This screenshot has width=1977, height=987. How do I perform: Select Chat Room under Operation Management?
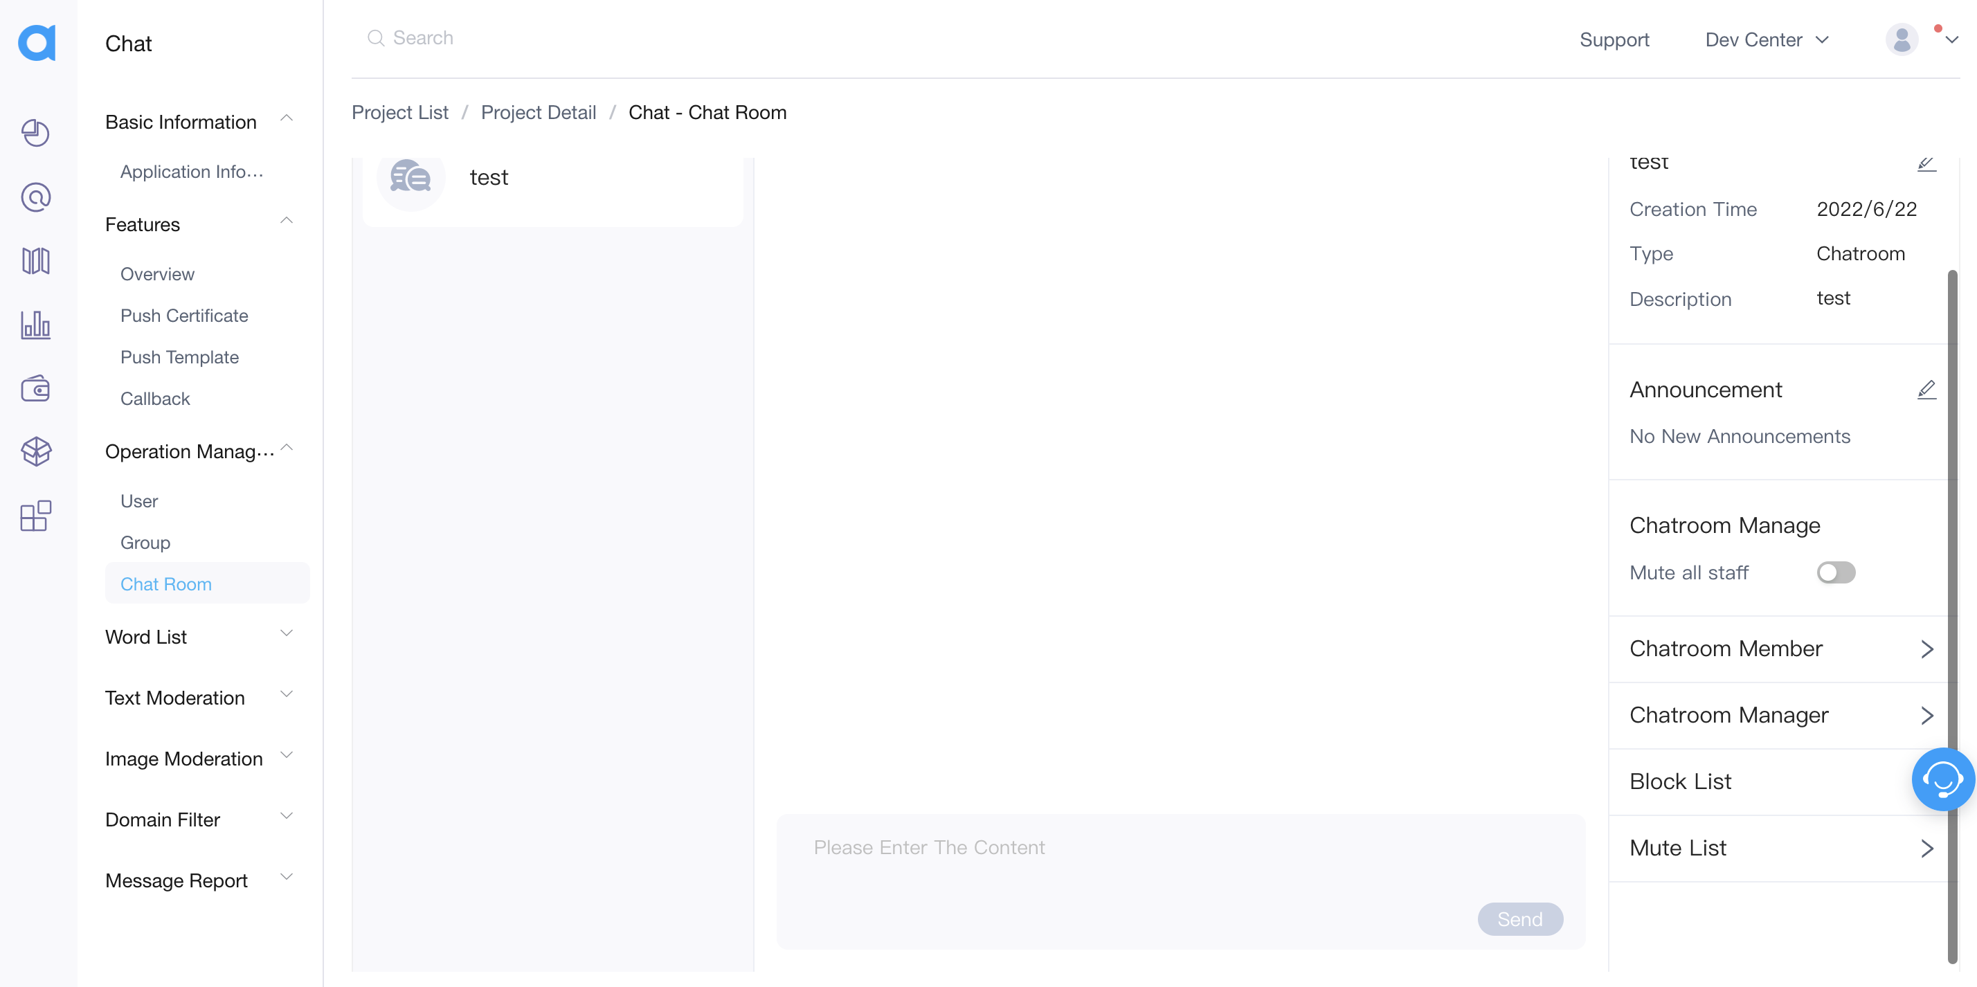tap(165, 582)
